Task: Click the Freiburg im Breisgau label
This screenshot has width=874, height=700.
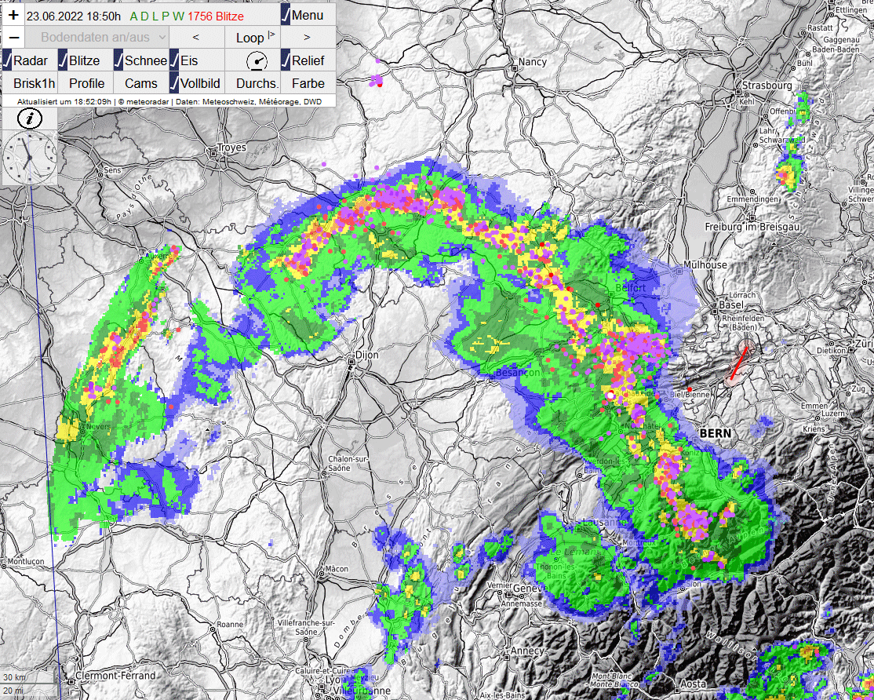Action: 752,227
